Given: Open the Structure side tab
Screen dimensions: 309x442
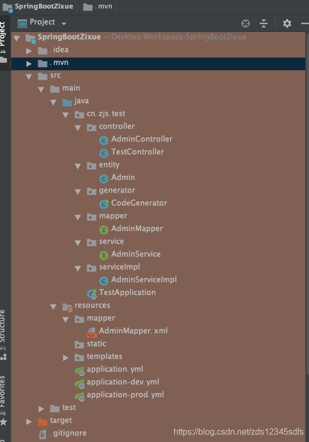Looking at the screenshot, I should point(3,334).
